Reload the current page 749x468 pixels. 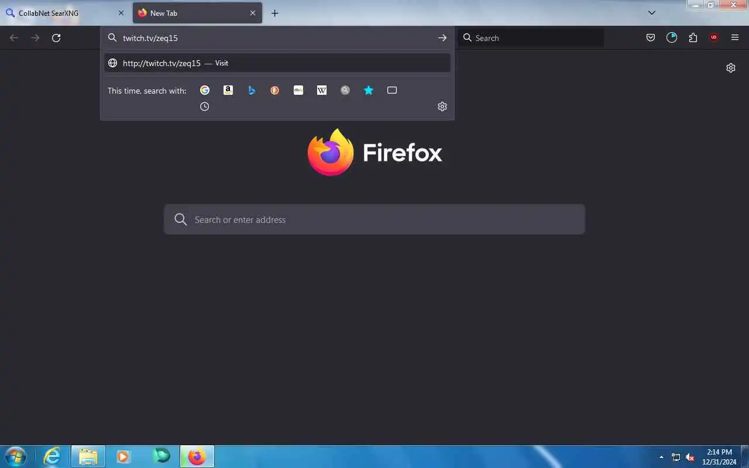(56, 38)
